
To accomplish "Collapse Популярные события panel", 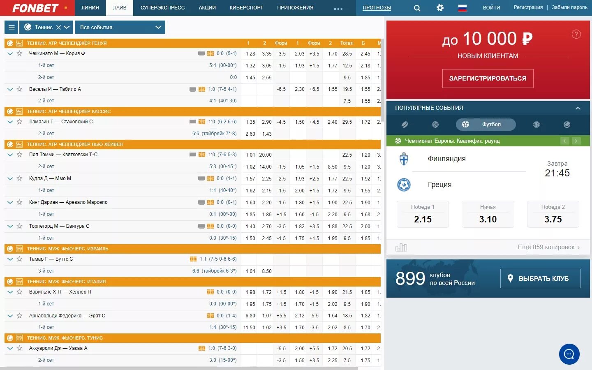I will pyautogui.click(x=578, y=108).
